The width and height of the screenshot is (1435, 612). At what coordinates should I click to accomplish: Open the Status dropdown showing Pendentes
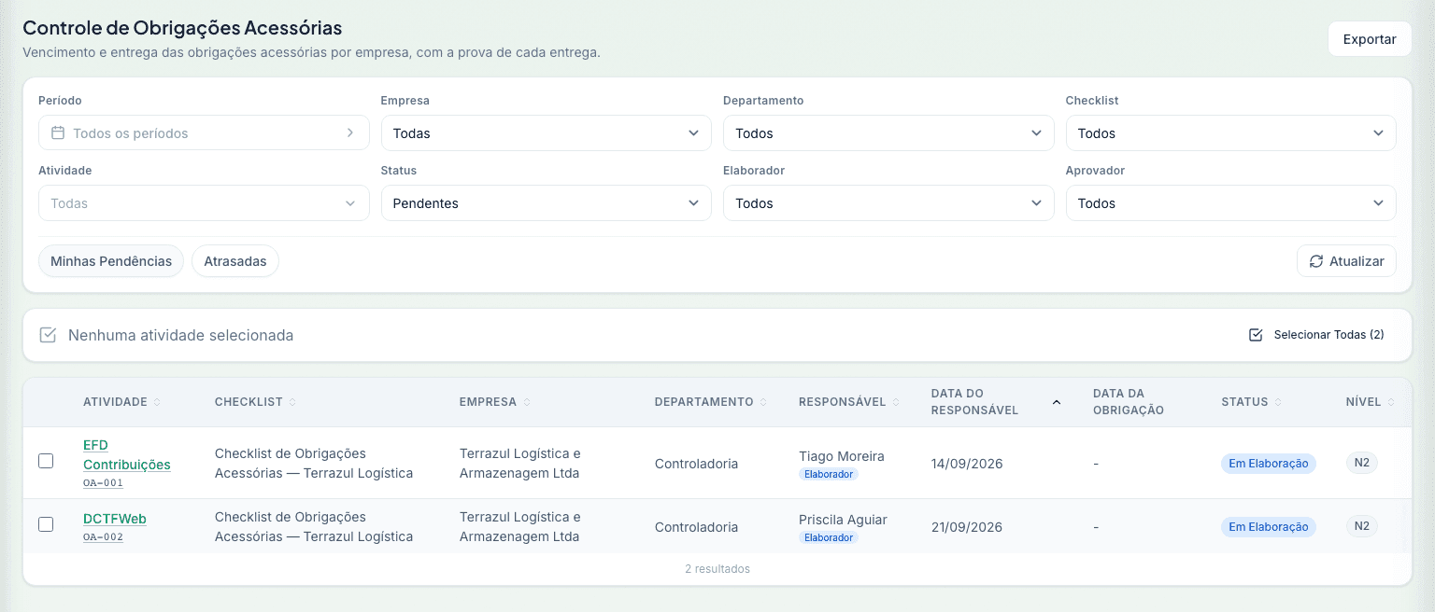[547, 202]
